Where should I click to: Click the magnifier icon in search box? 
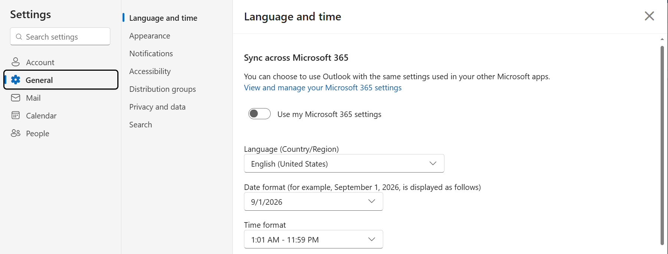19,37
